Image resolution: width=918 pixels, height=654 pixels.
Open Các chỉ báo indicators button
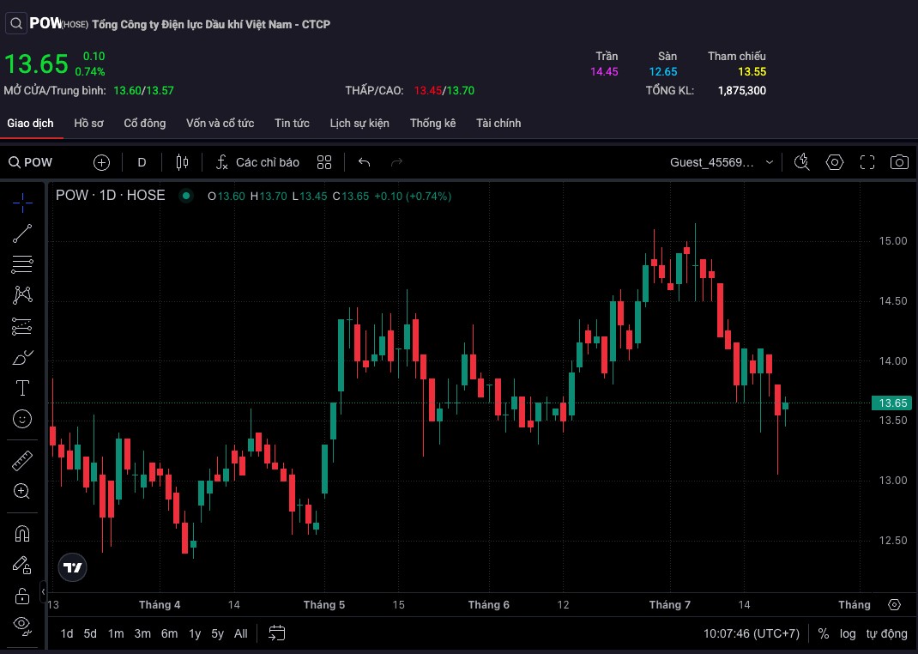click(x=257, y=162)
